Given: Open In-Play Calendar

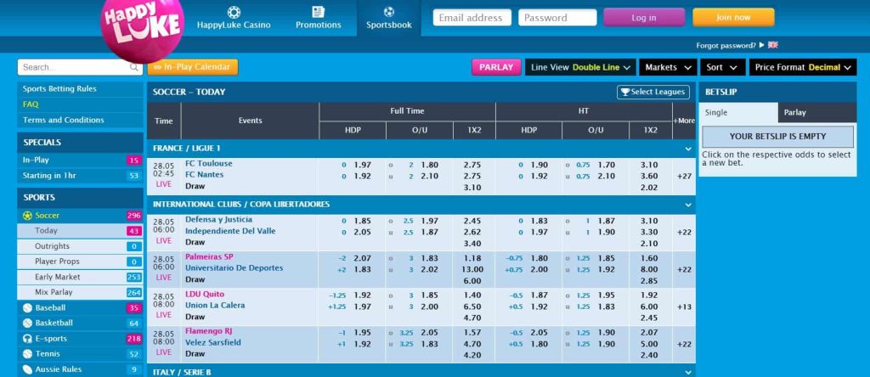Looking at the screenshot, I should [193, 67].
